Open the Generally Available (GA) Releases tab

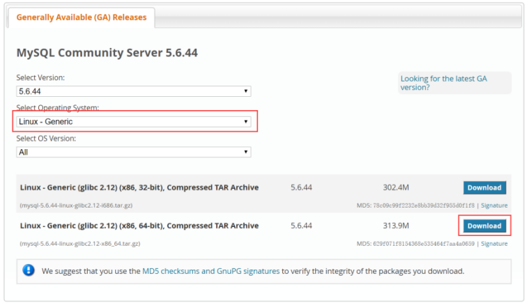[82, 17]
